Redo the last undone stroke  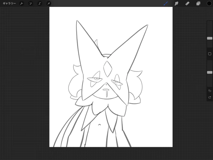coord(210,97)
